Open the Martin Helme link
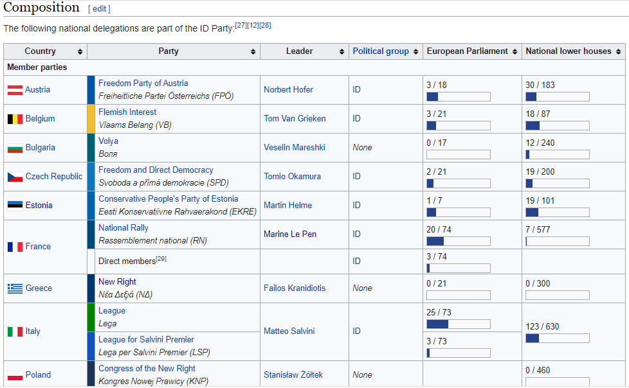 pyautogui.click(x=287, y=205)
